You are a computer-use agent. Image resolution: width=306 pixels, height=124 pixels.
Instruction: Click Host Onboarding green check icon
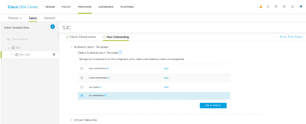coord(104,37)
